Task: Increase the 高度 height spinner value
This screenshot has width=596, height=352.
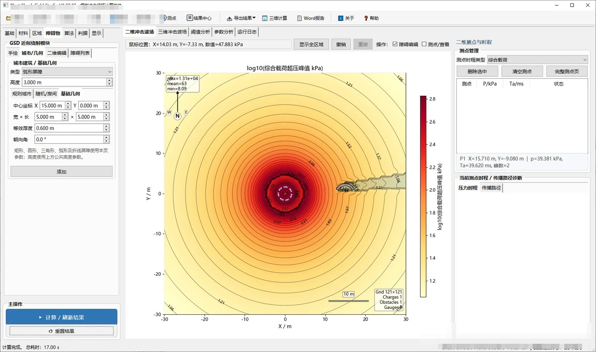Action: [x=109, y=80]
